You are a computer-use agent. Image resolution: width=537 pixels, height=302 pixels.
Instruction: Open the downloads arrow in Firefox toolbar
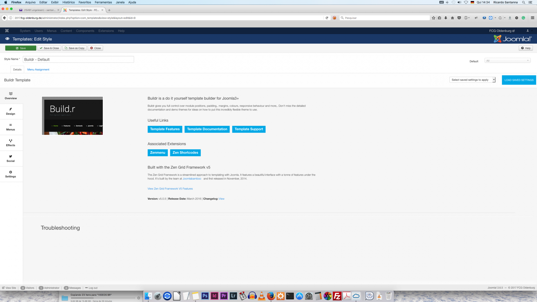(x=446, y=18)
